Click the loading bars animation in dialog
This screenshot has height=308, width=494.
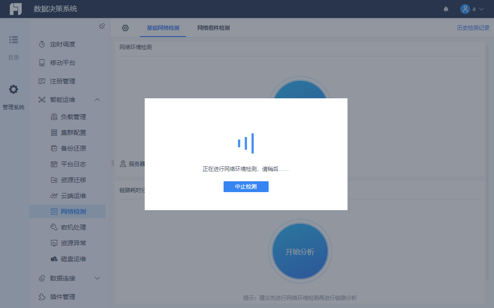246,143
